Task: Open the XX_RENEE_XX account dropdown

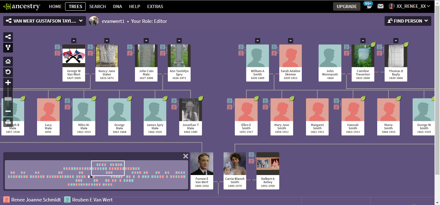Action: point(410,6)
